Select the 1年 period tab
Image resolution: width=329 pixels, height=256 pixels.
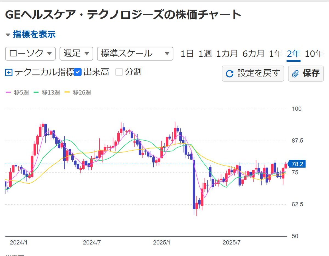pos(276,54)
